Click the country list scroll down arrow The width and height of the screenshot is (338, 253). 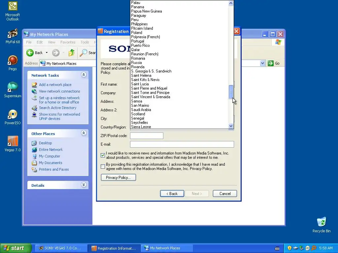[231, 126]
